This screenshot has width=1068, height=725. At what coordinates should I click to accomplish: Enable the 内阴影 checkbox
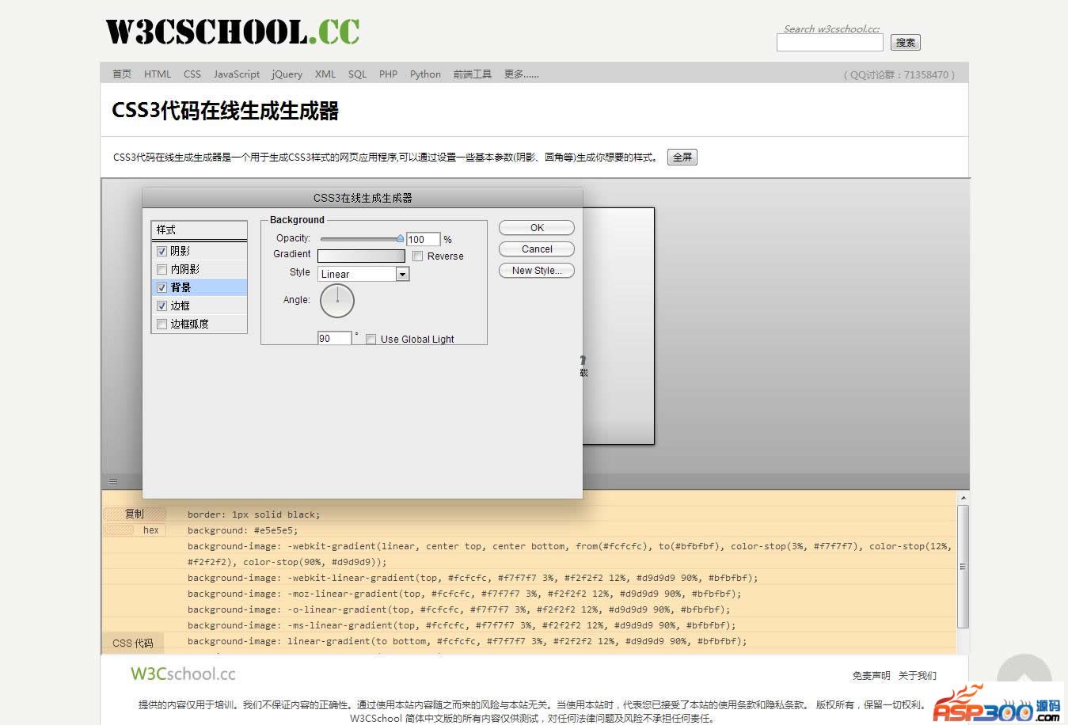click(x=162, y=269)
